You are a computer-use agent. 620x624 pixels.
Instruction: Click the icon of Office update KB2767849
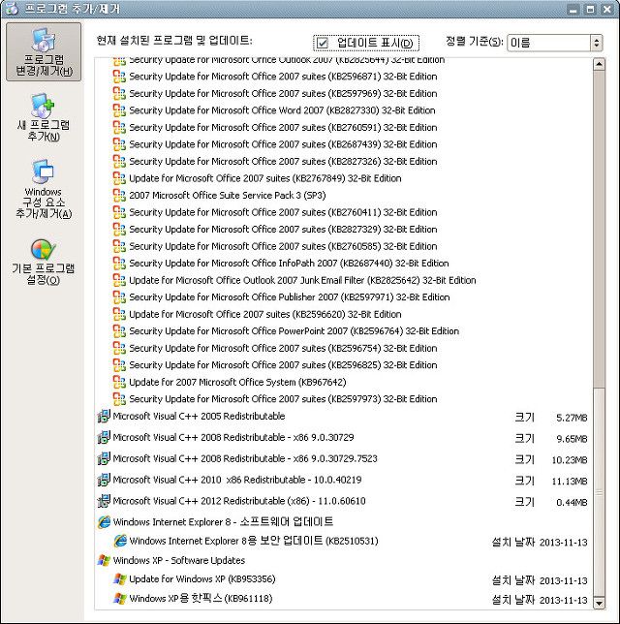tap(119, 178)
